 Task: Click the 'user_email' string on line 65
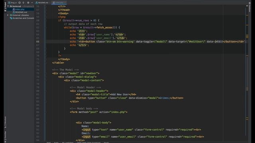(x=104, y=38)
